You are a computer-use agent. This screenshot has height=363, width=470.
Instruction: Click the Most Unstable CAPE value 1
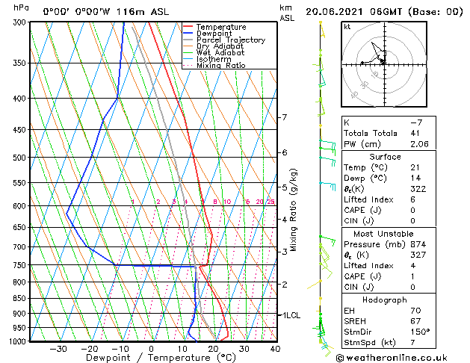(x=412, y=276)
